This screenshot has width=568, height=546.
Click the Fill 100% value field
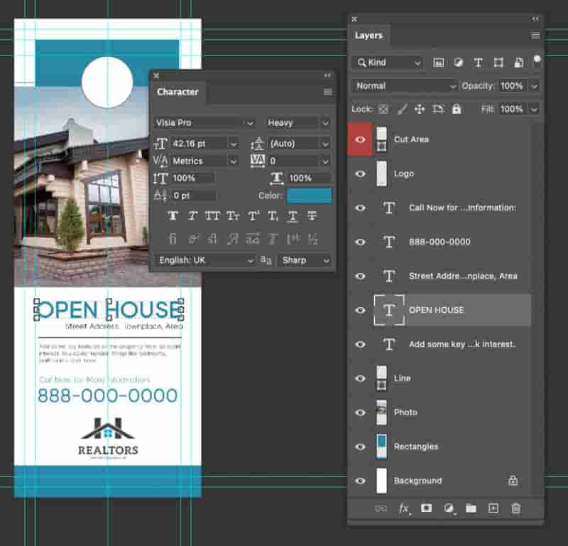click(x=513, y=109)
